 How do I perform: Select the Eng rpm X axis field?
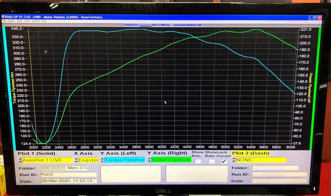(x=88, y=160)
